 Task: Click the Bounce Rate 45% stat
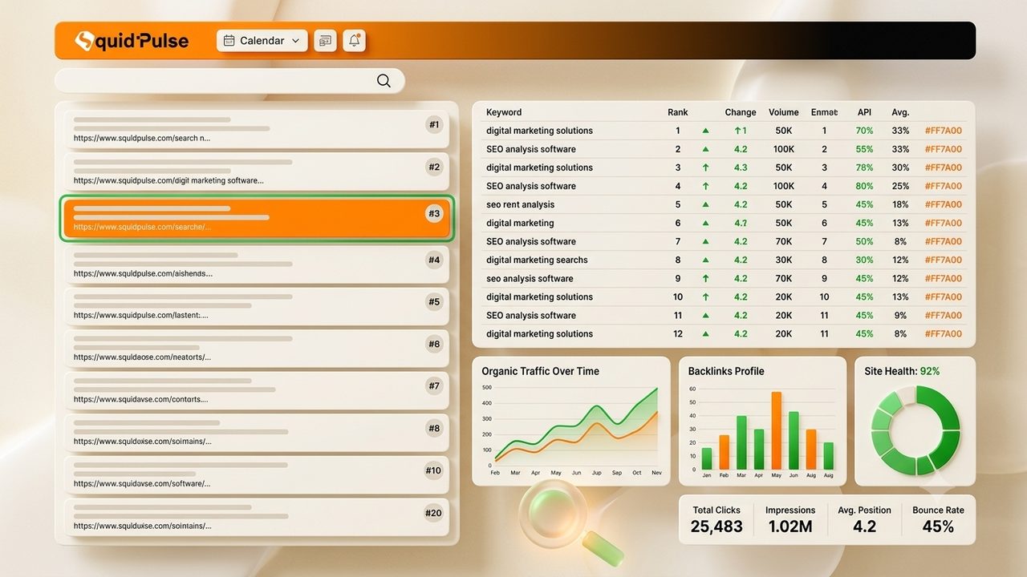coord(938,519)
